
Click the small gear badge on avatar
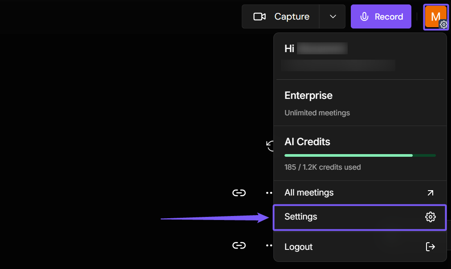coord(443,25)
